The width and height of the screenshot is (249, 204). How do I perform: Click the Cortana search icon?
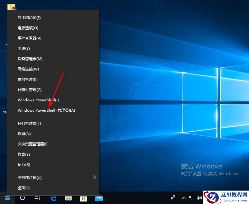tap(22, 198)
